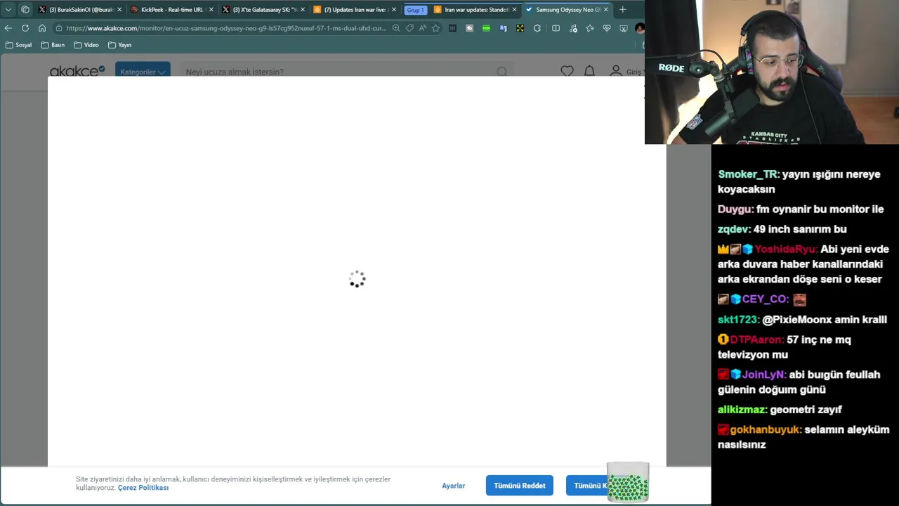Open the Yayın bookmarks folder

(x=120, y=45)
